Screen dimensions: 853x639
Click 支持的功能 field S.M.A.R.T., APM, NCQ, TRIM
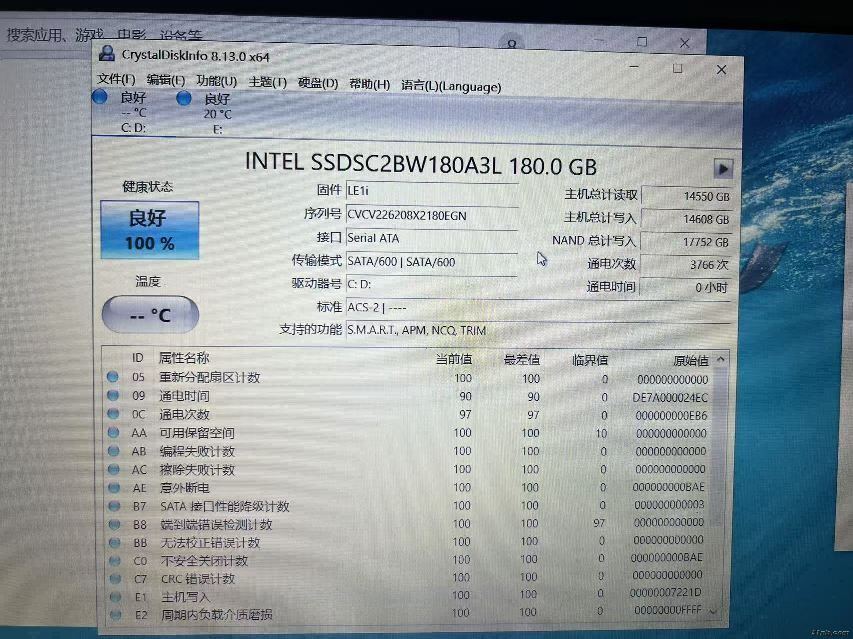pos(538,331)
